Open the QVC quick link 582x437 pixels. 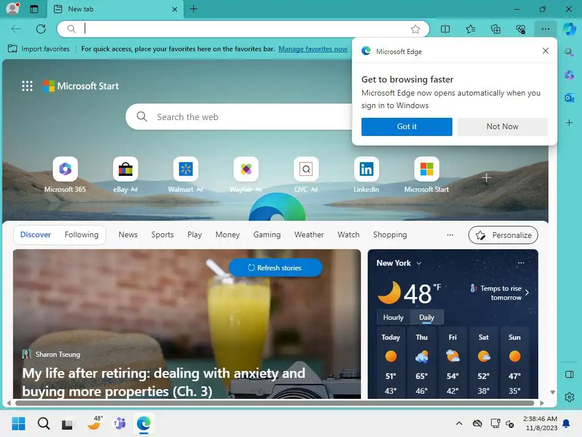coord(306,175)
